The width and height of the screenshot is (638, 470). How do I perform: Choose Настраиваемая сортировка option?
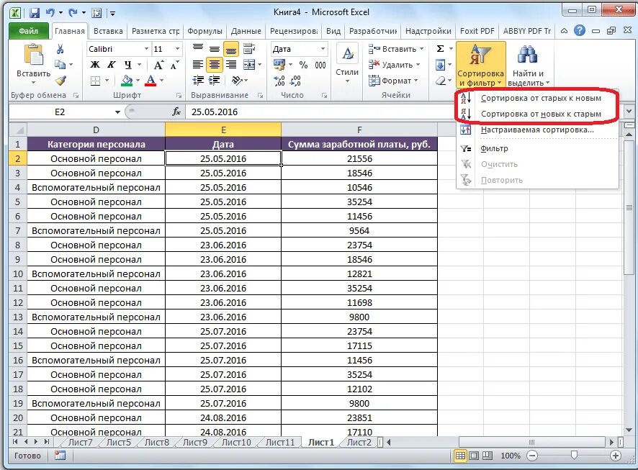tap(537, 130)
